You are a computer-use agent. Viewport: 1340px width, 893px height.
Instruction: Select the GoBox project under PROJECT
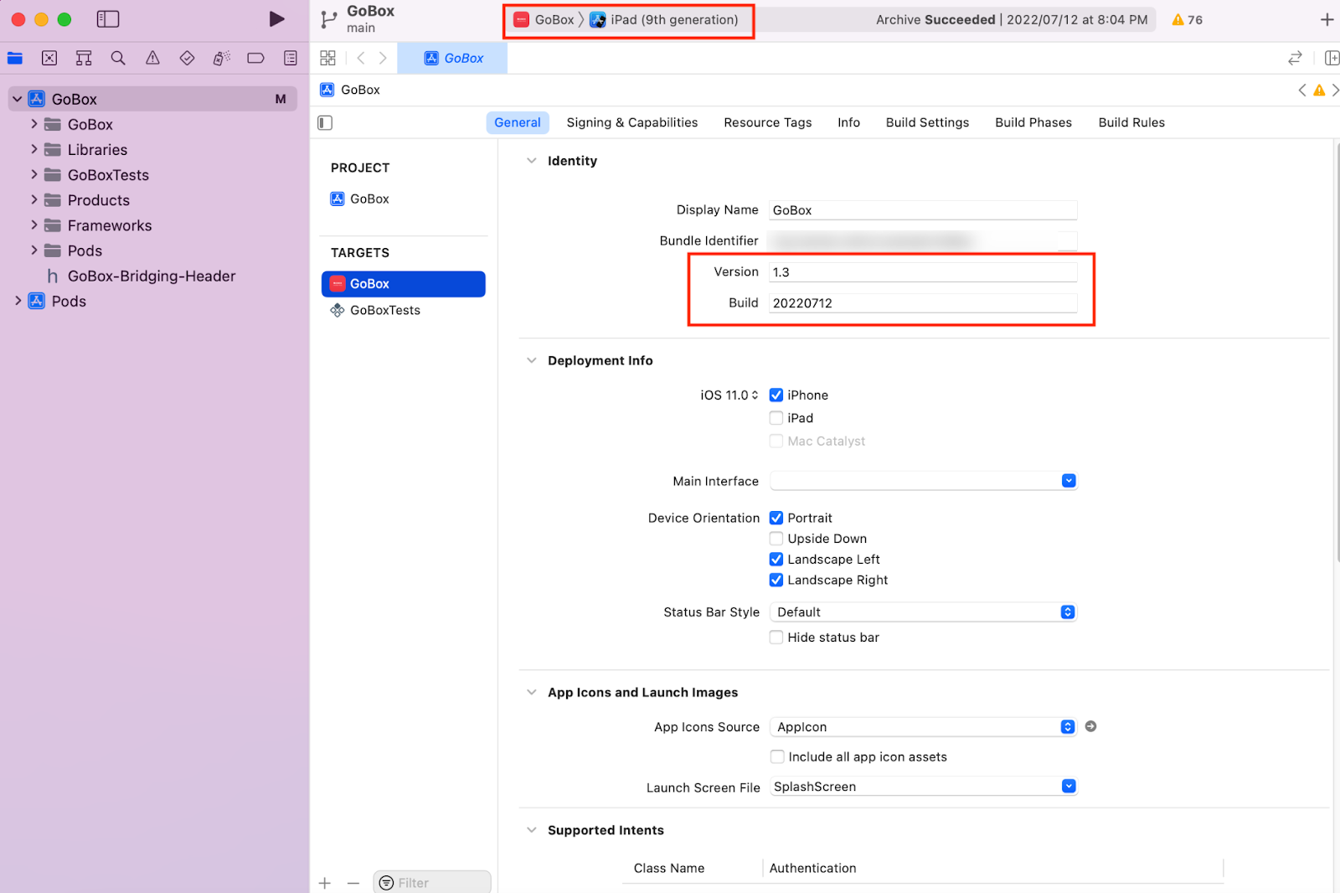pyautogui.click(x=360, y=199)
